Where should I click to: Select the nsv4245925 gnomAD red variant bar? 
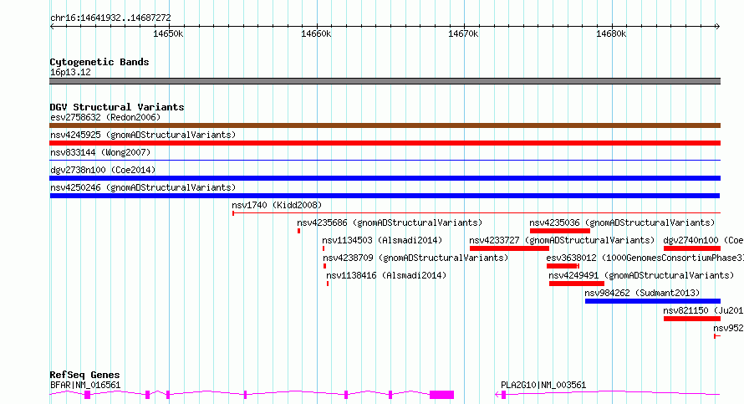tap(385, 143)
